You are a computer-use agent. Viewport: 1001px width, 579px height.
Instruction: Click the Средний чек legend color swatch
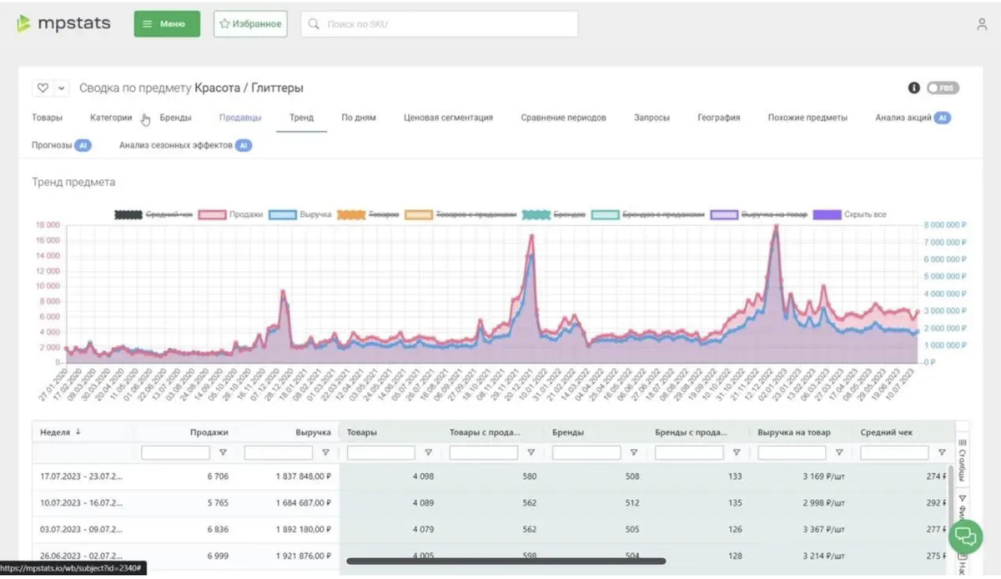coord(128,214)
